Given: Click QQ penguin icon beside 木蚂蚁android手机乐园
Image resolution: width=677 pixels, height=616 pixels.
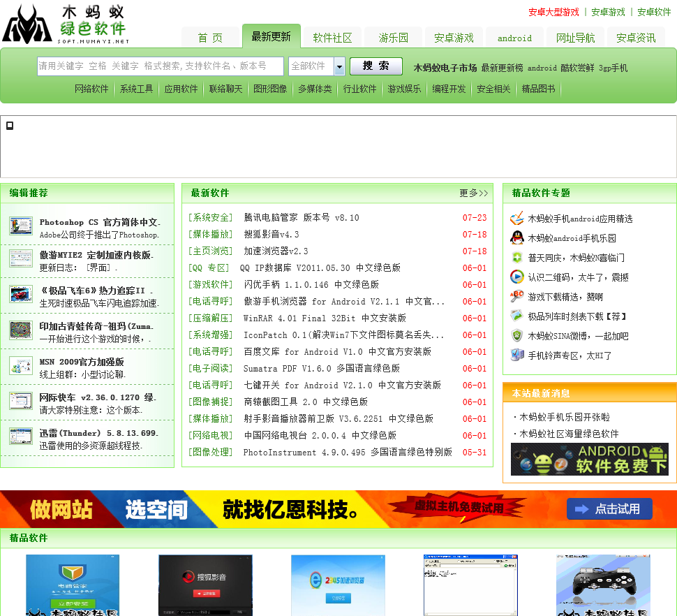Looking at the screenshot, I should (516, 237).
